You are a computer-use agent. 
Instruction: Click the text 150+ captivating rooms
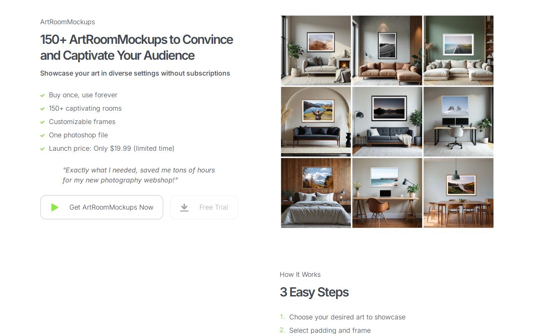pos(85,108)
